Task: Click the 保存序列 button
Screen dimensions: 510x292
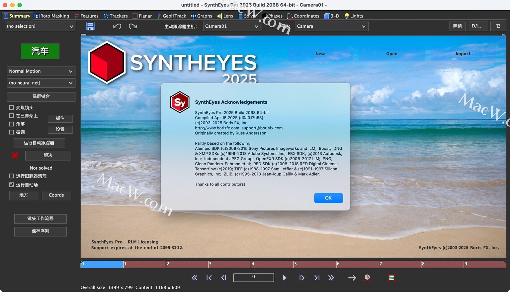Action: [x=41, y=231]
